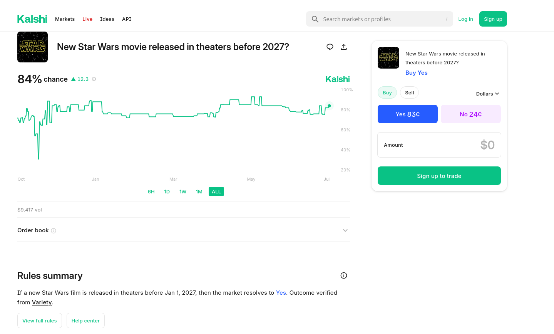Click the chart's current price point marker
This screenshot has width=554, height=334.
(x=329, y=106)
